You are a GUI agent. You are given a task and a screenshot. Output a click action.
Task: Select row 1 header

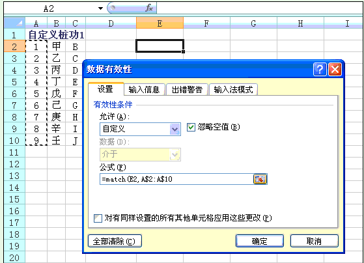14,35
